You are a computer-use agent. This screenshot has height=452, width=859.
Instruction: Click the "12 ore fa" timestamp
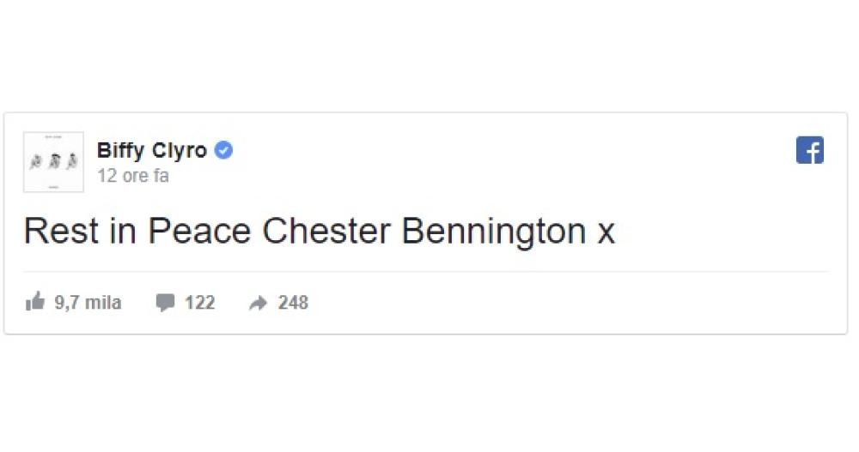pyautogui.click(x=133, y=176)
